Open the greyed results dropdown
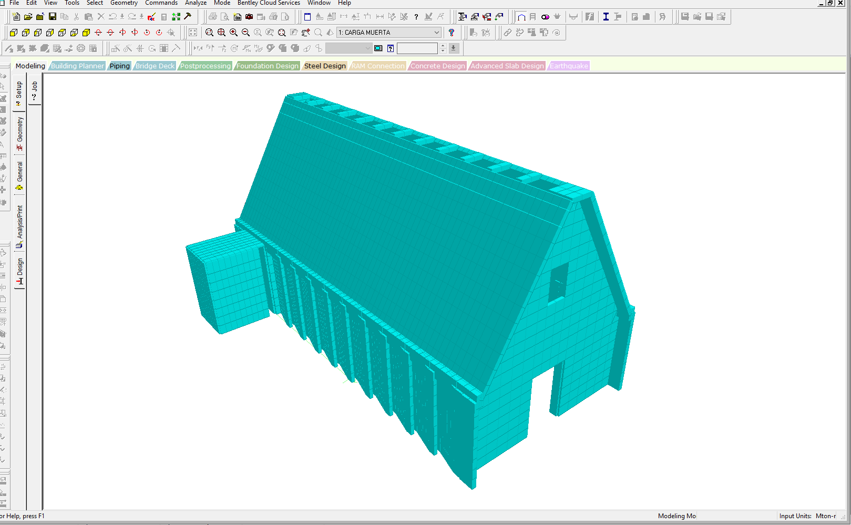 click(349, 48)
